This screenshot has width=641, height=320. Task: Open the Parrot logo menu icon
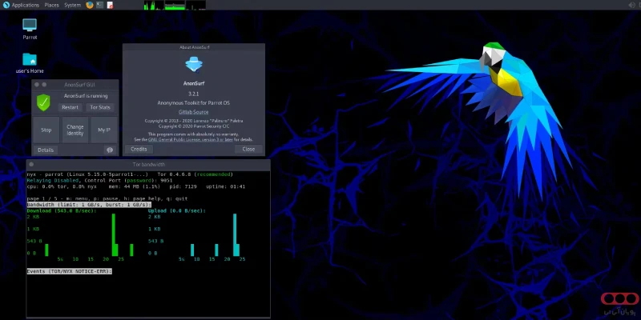tap(6, 5)
